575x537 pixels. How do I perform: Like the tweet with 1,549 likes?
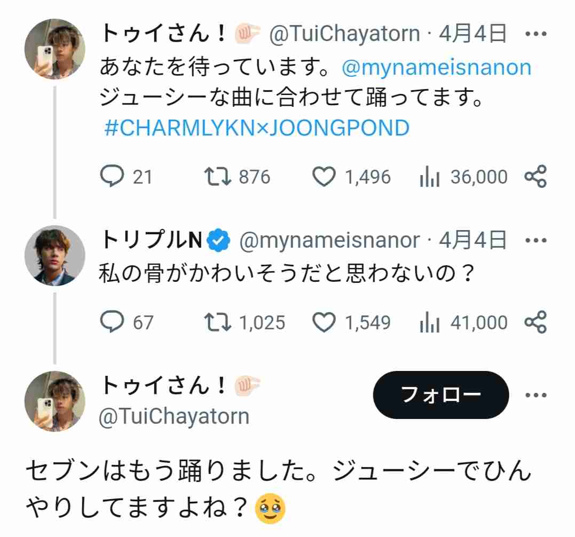tap(324, 322)
